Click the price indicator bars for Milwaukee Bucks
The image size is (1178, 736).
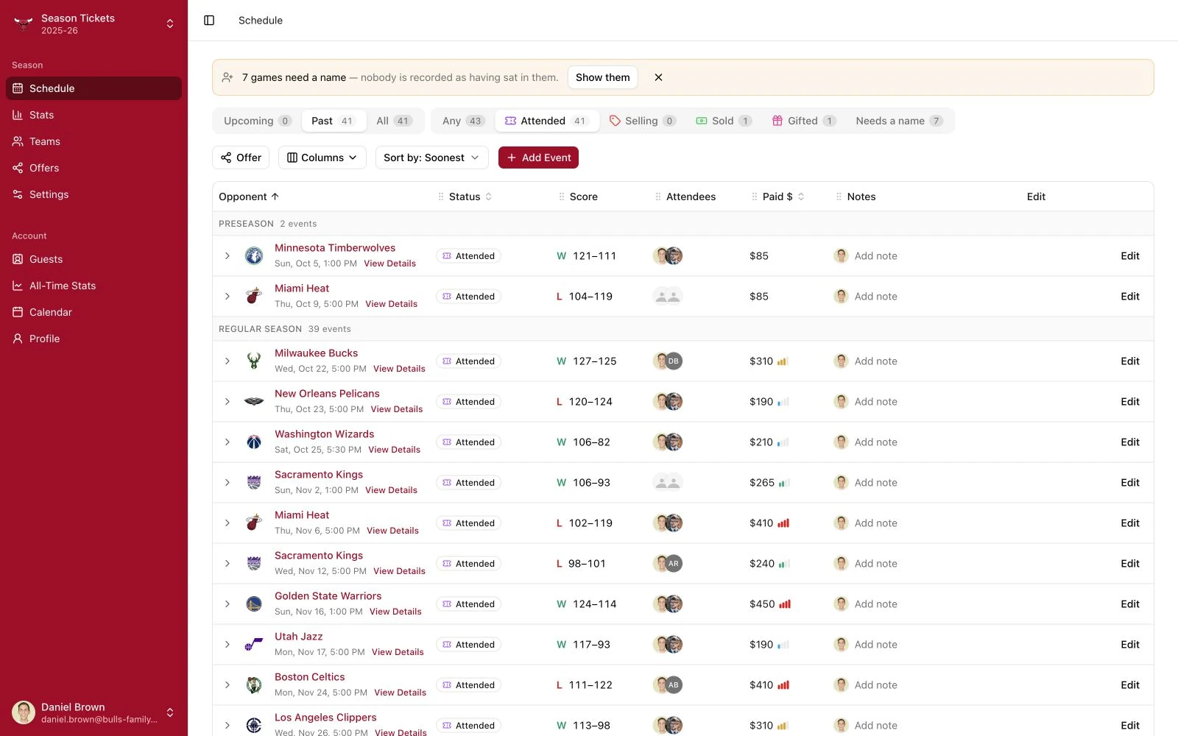(x=783, y=361)
